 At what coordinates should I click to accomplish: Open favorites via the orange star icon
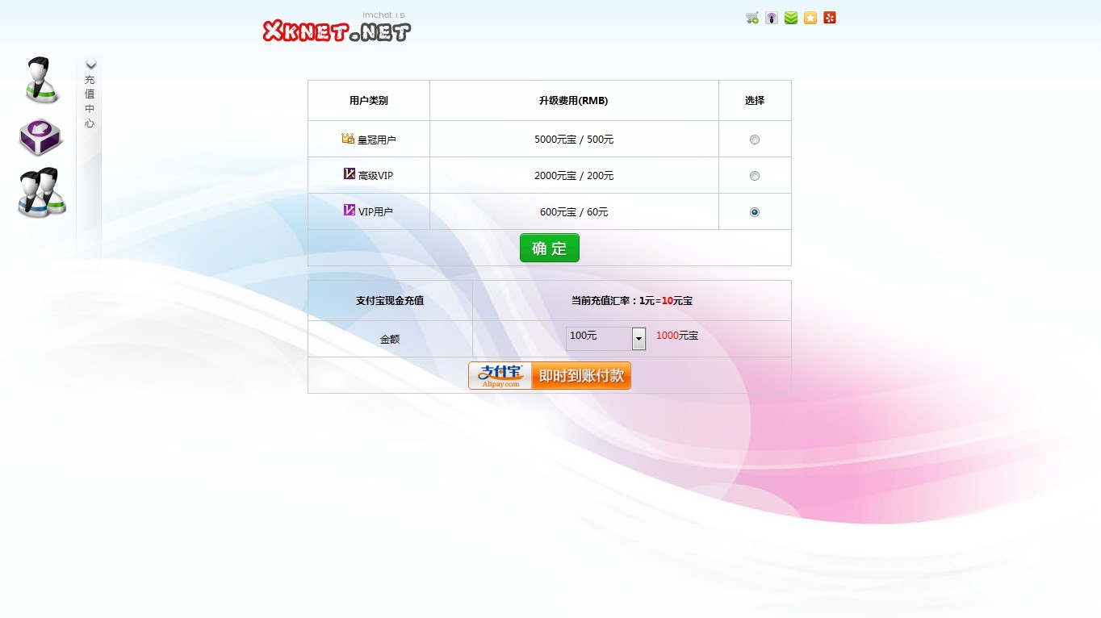pos(810,18)
